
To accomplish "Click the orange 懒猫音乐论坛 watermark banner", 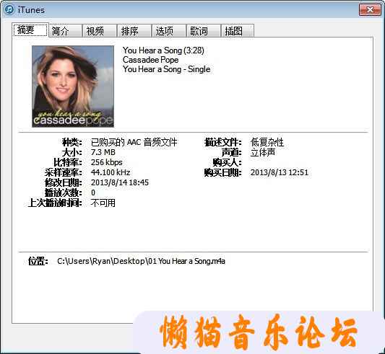I will click(x=259, y=332).
